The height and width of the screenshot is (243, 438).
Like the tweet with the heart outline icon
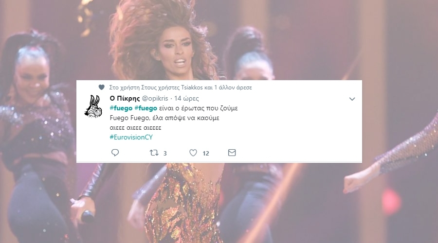coord(193,153)
